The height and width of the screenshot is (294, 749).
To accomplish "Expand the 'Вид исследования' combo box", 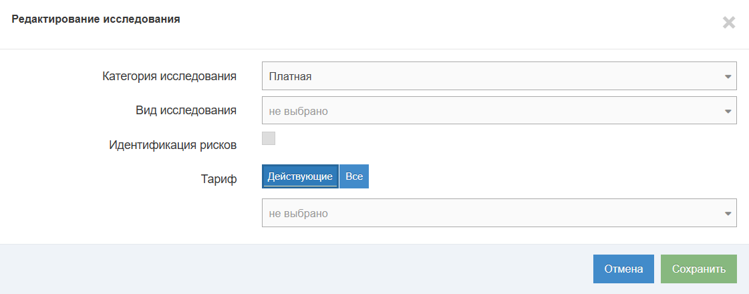I will click(x=498, y=111).
